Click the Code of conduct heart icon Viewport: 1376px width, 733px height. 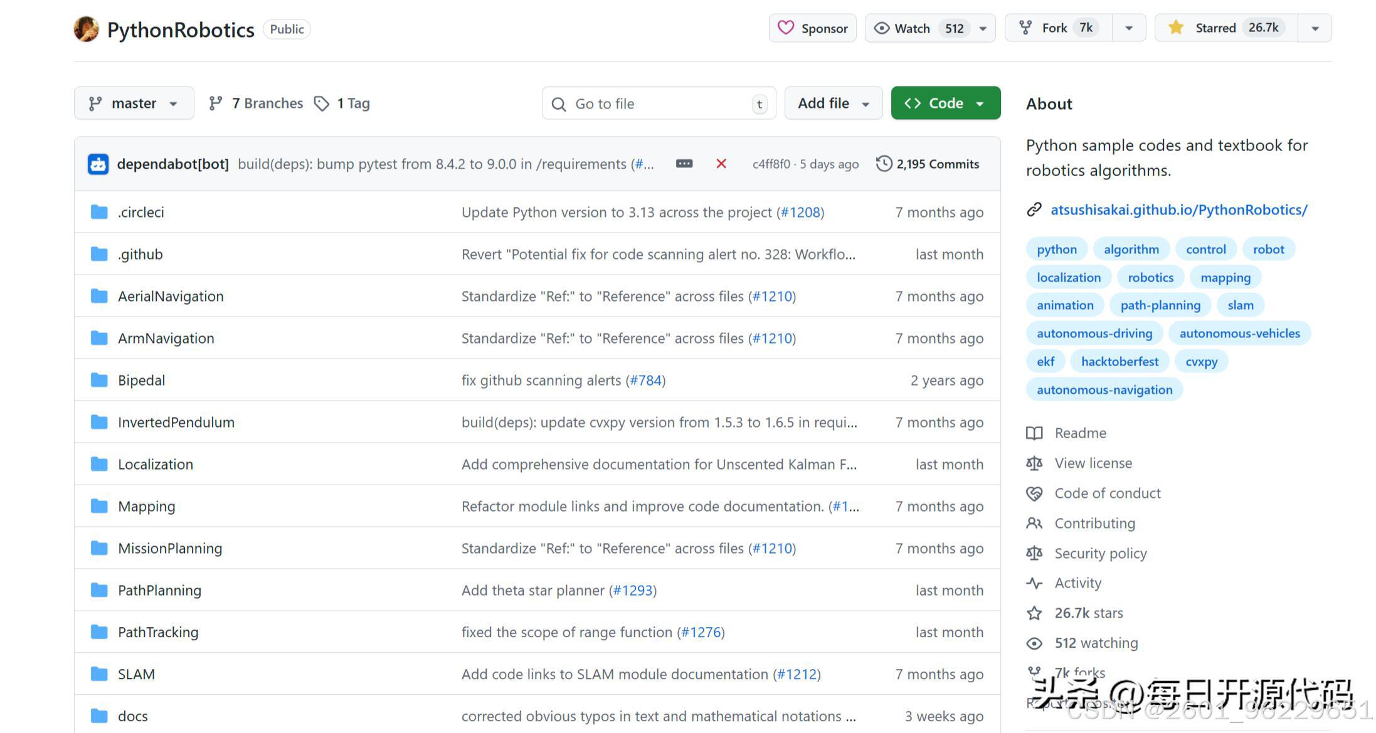(x=1034, y=493)
